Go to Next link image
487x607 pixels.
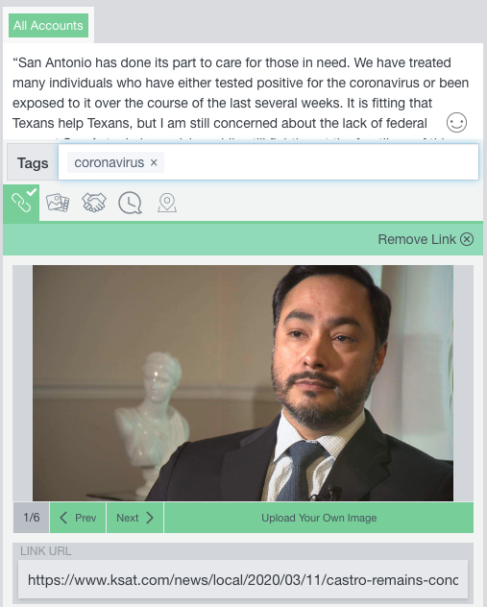point(134,518)
